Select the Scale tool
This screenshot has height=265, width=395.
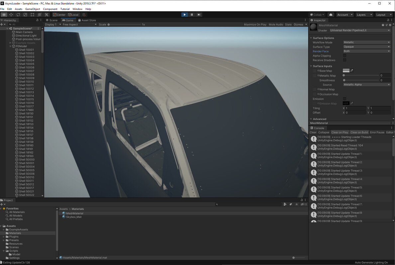coord(25,15)
